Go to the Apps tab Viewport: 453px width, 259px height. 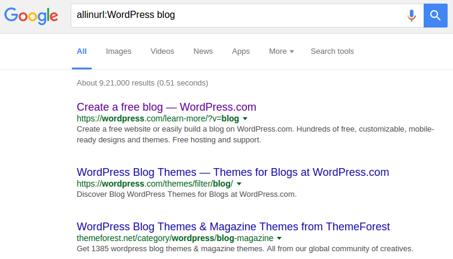coord(241,51)
